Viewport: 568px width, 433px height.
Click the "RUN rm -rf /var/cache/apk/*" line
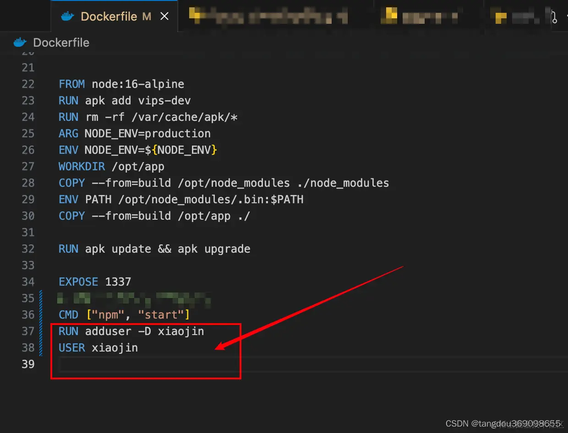[x=148, y=117]
